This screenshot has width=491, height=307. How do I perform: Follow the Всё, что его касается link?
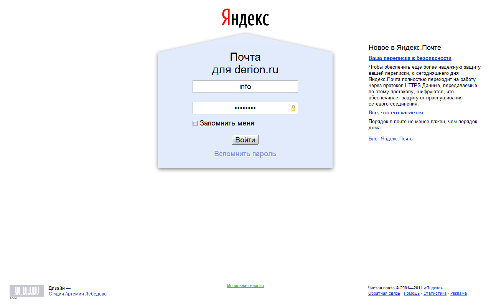point(395,113)
